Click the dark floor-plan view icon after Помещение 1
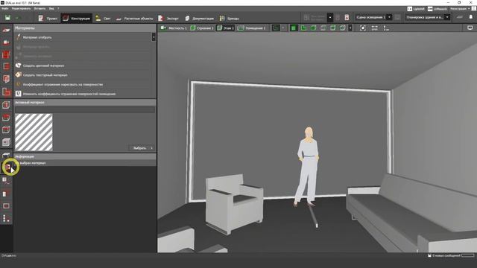This screenshot has width=477, height=268. point(276,28)
